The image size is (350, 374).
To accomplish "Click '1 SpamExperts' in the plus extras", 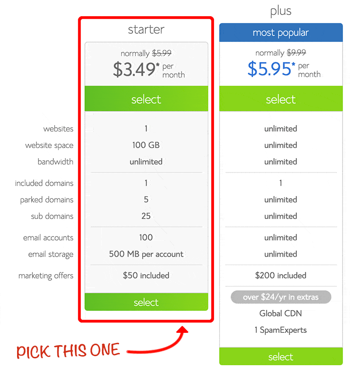I will (x=281, y=330).
